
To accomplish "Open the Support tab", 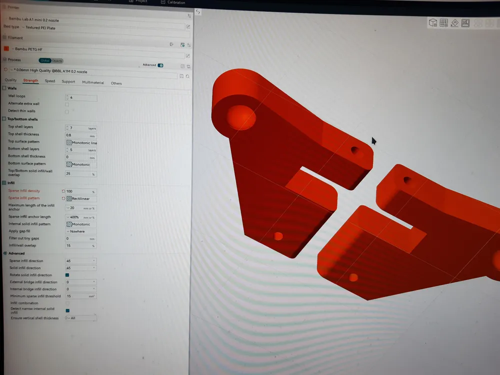I will point(68,81).
